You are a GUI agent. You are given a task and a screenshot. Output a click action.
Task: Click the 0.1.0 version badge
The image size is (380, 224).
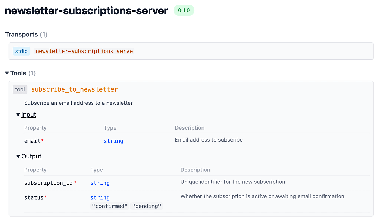tap(184, 10)
